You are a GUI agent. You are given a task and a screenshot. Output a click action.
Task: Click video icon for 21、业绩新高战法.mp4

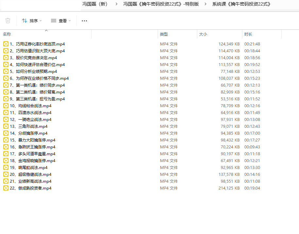coord(6,181)
